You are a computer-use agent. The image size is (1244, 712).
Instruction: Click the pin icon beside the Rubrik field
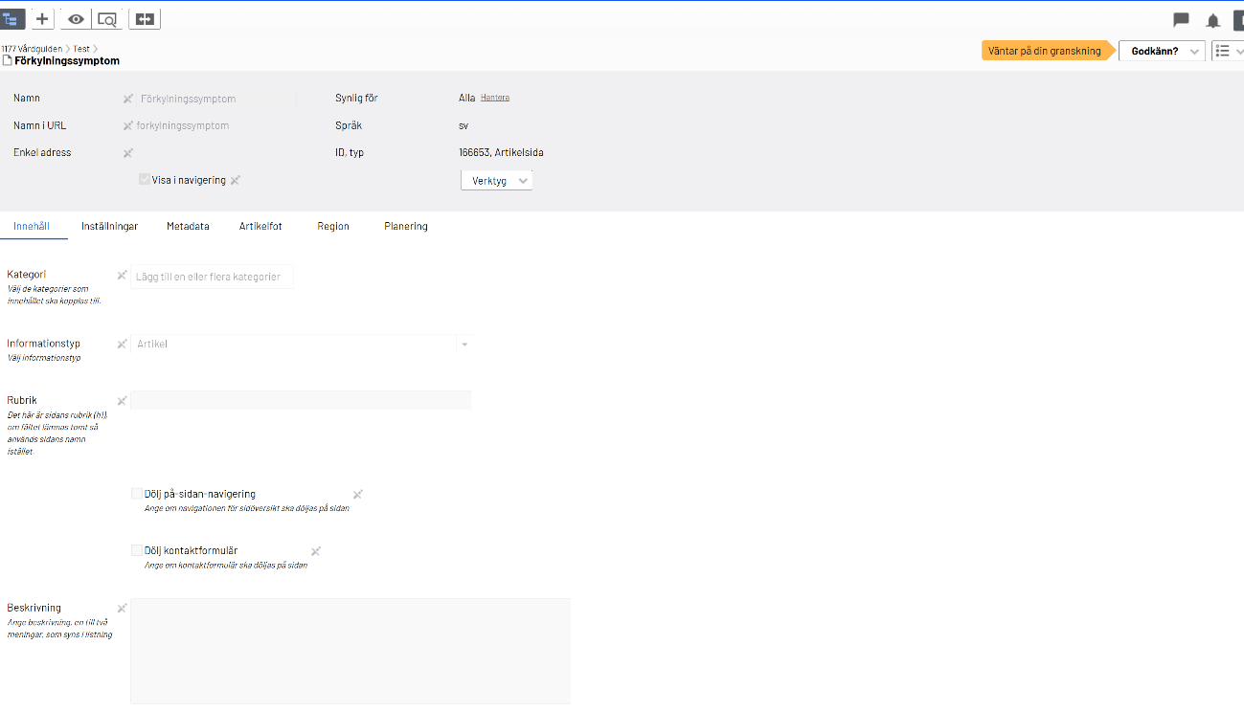tap(122, 401)
